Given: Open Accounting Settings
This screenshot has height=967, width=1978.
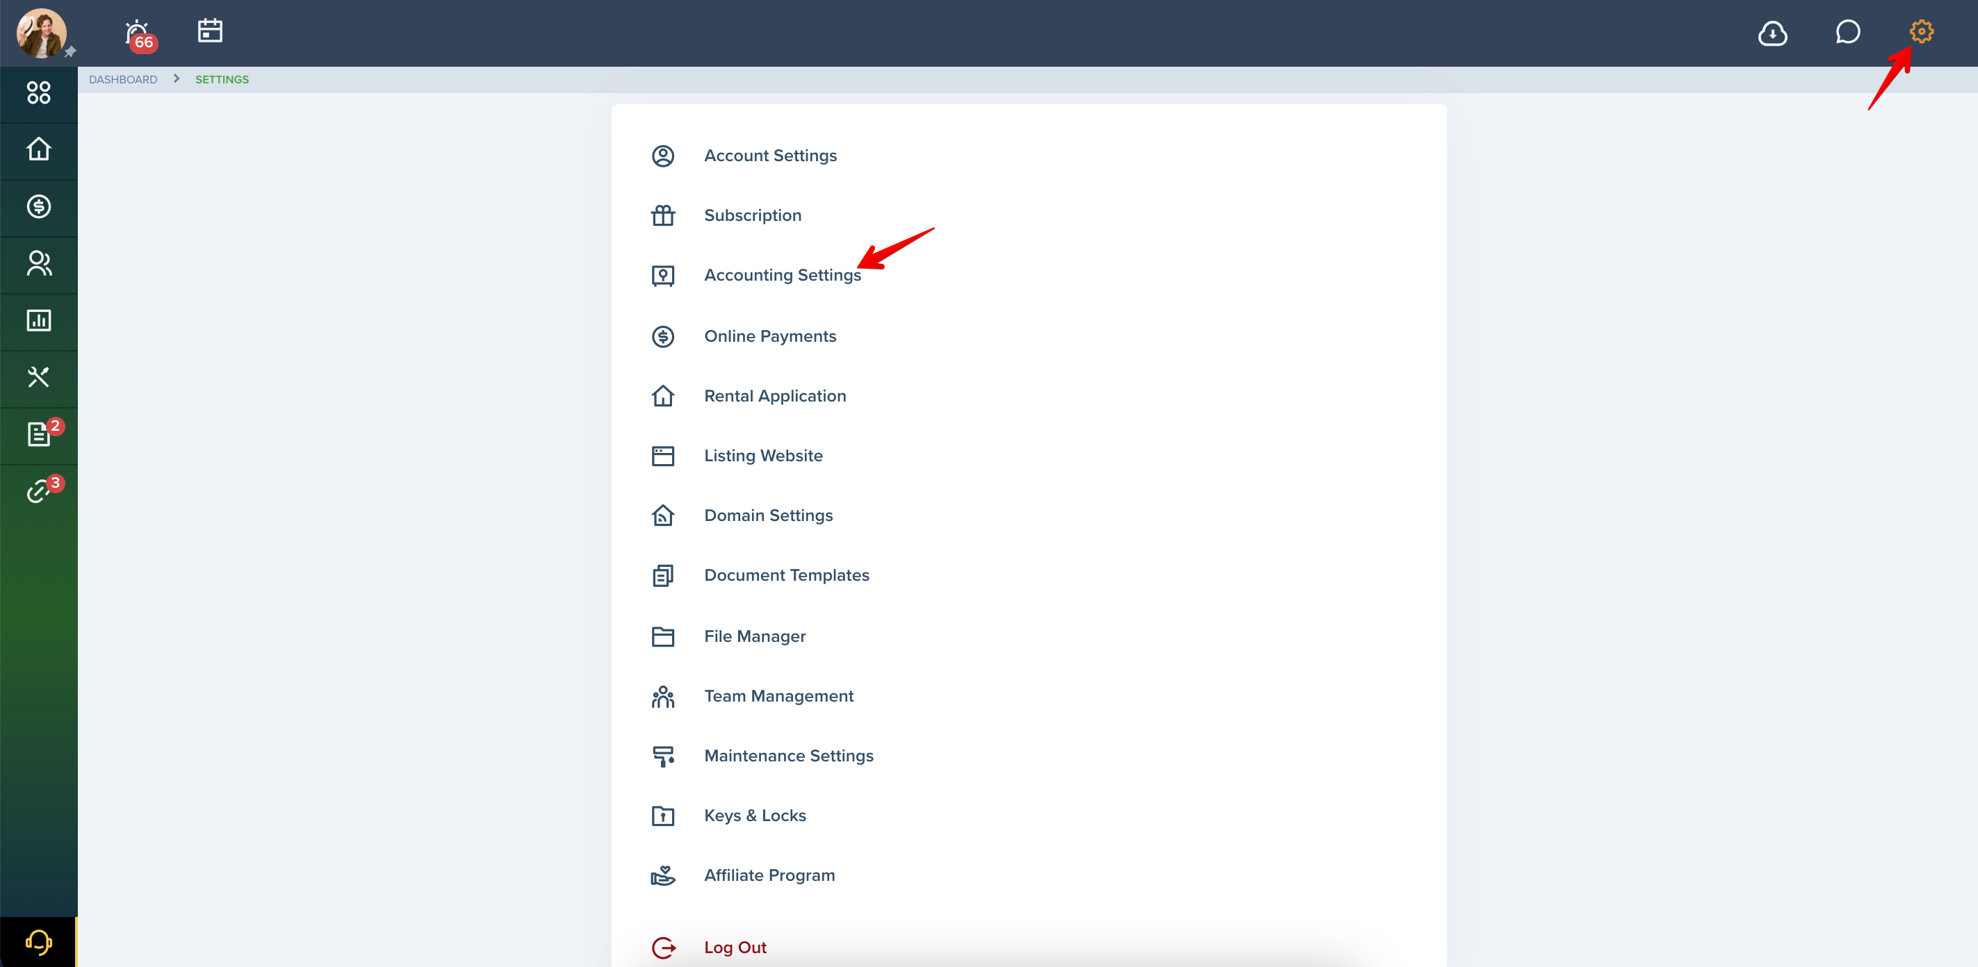Looking at the screenshot, I should click(783, 276).
